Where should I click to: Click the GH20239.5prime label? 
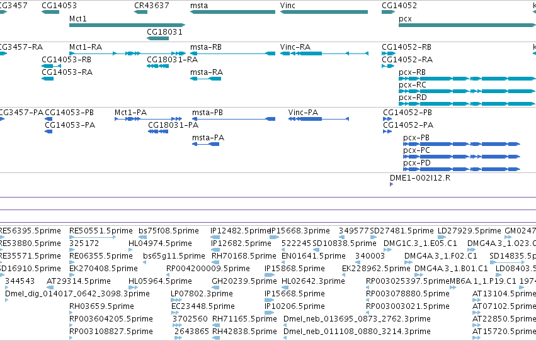[244, 281]
